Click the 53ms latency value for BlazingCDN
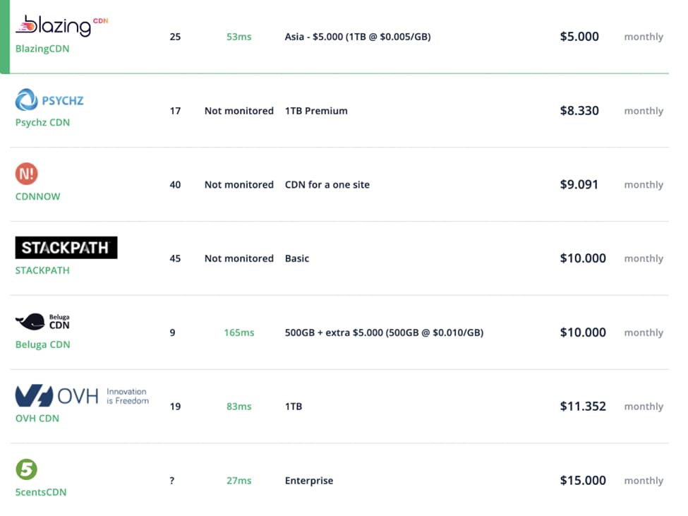The width and height of the screenshot is (688, 516). coord(239,37)
